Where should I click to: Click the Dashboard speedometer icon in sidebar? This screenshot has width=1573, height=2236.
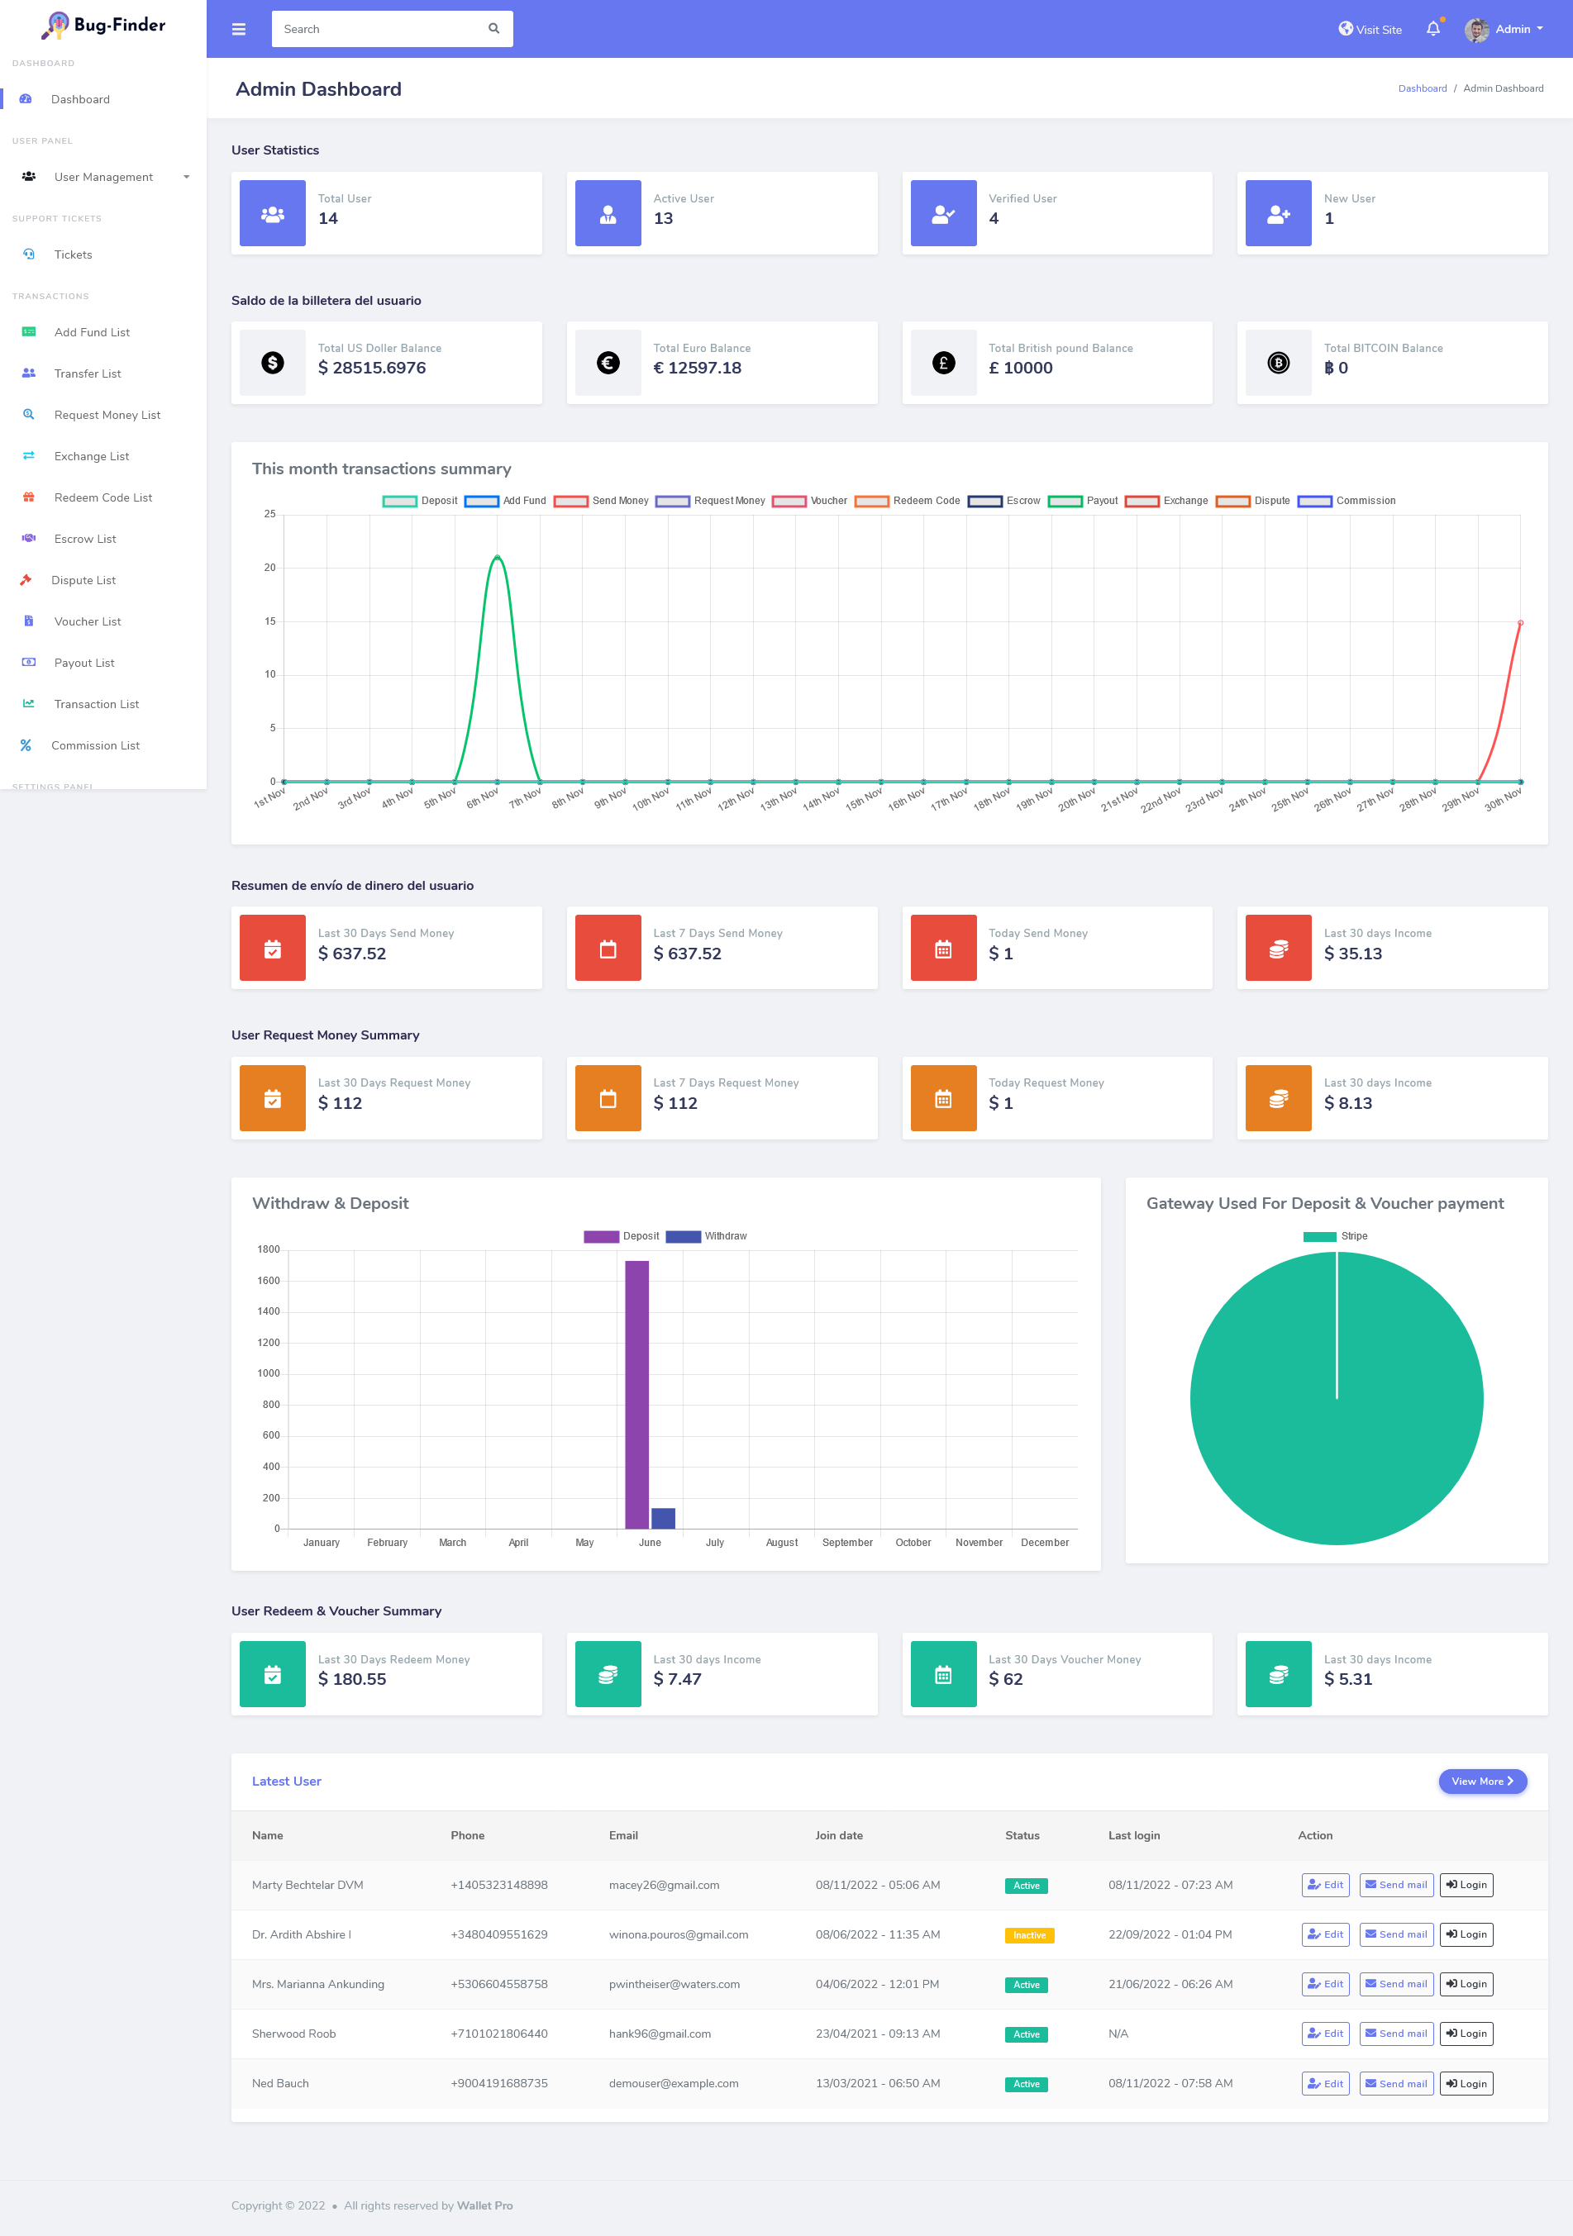26,99
